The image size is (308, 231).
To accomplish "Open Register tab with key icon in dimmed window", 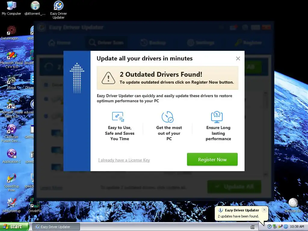I will tap(249, 43).
